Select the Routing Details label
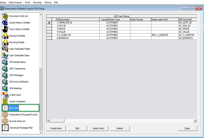Screen dimensions: 204x138 (x=17, y=42)
